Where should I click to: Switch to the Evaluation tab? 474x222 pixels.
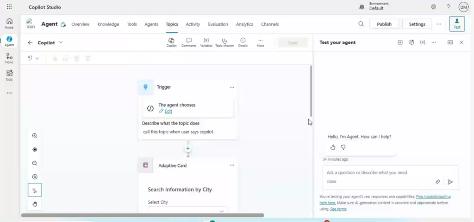218,24
